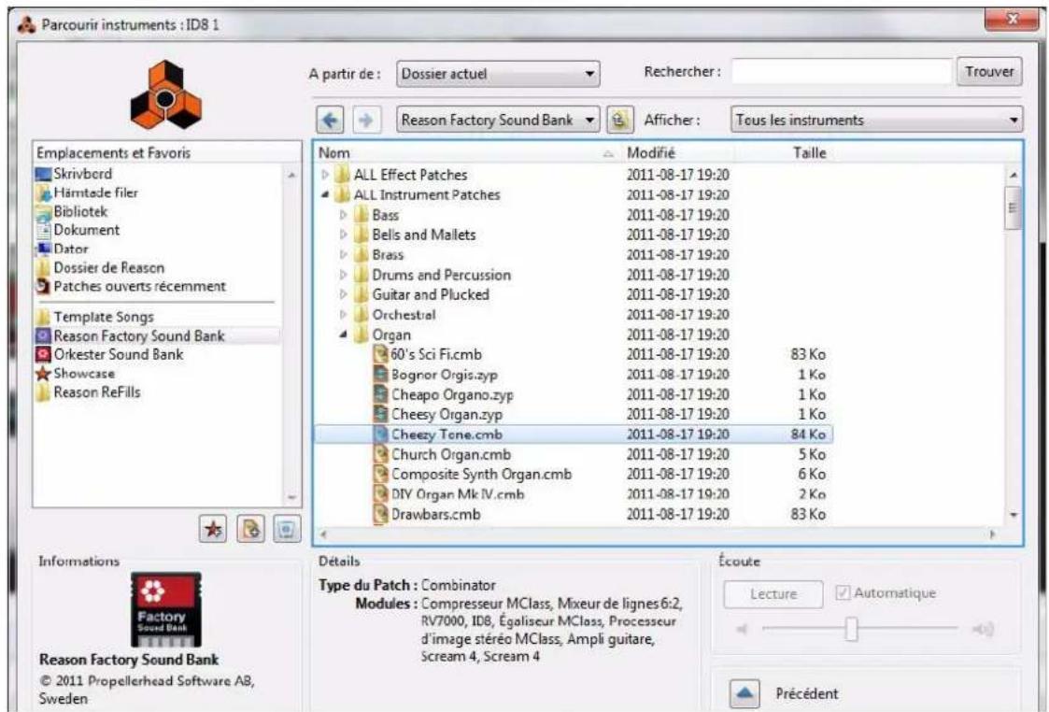Expand the Bells and Mallets folder

[343, 235]
